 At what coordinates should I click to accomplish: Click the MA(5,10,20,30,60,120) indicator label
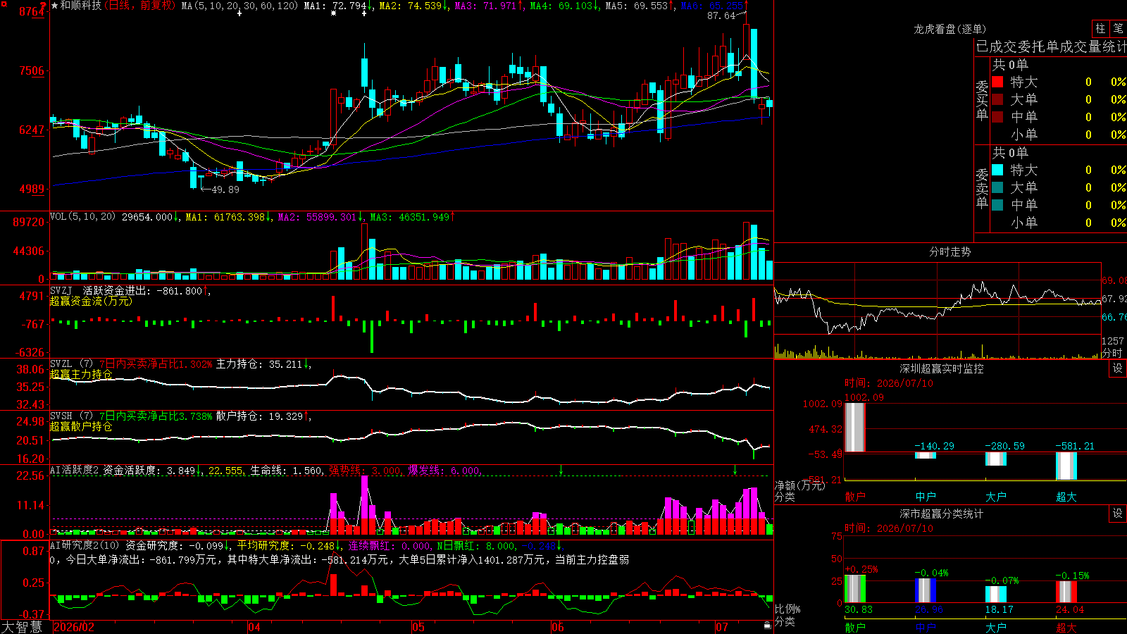239,6
